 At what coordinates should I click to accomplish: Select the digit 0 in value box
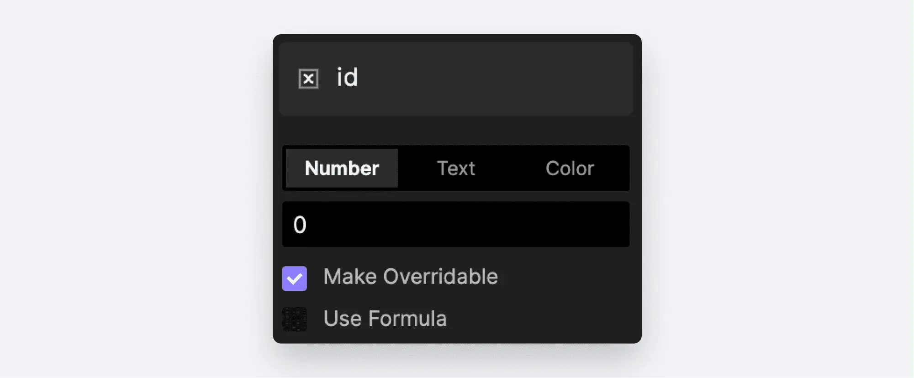point(300,225)
